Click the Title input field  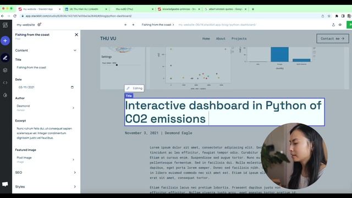pos(46,67)
